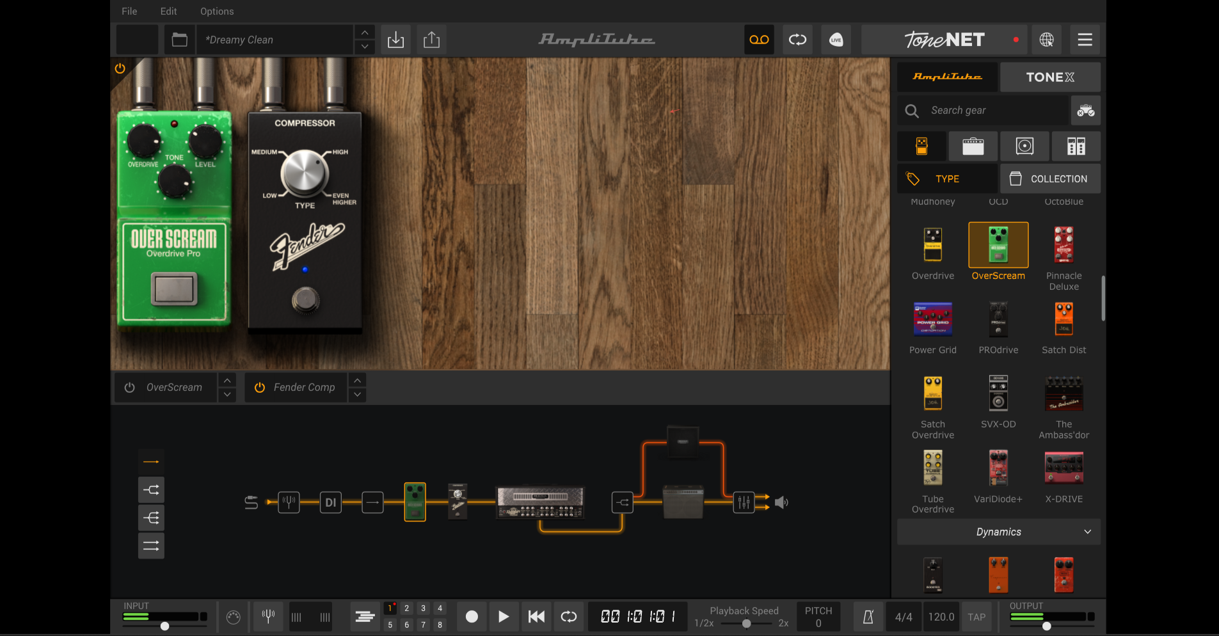Select the TYPE filter tab

947,179
